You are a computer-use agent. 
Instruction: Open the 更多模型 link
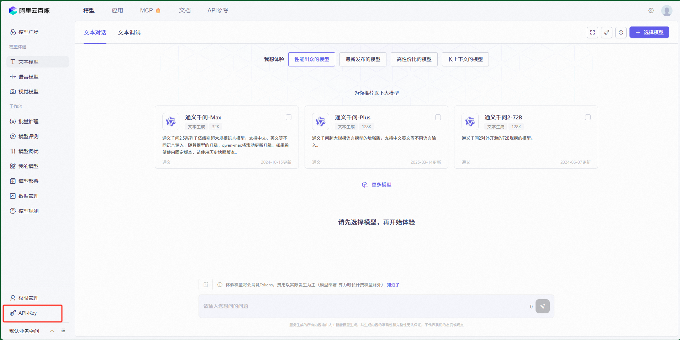[x=377, y=185]
